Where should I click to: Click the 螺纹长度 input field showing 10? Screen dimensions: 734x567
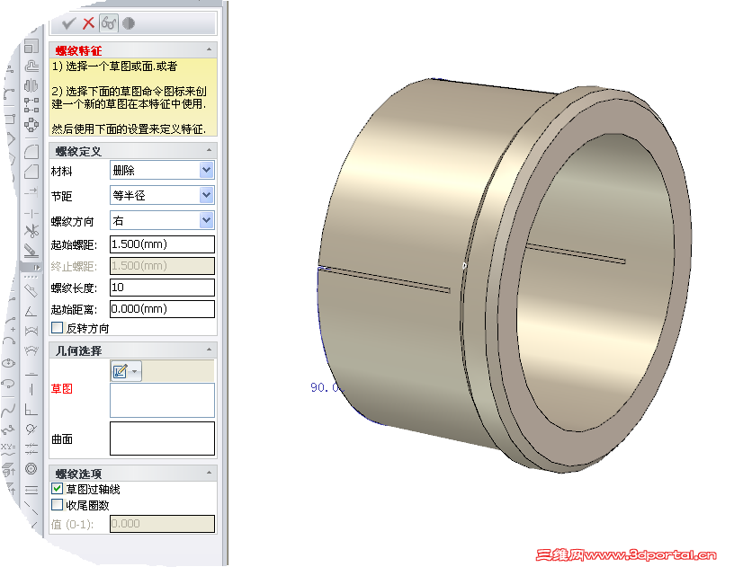[x=160, y=287]
